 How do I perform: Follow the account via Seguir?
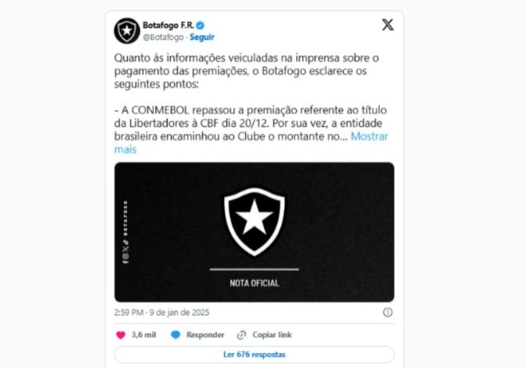point(202,37)
